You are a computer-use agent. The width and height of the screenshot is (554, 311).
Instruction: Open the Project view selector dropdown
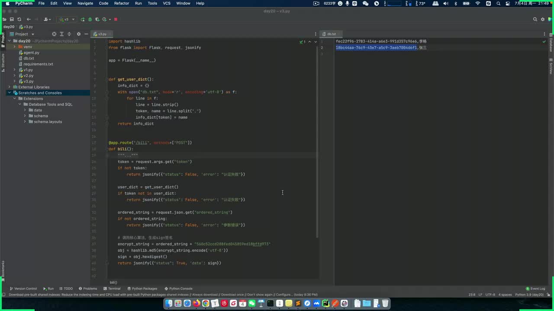22,34
